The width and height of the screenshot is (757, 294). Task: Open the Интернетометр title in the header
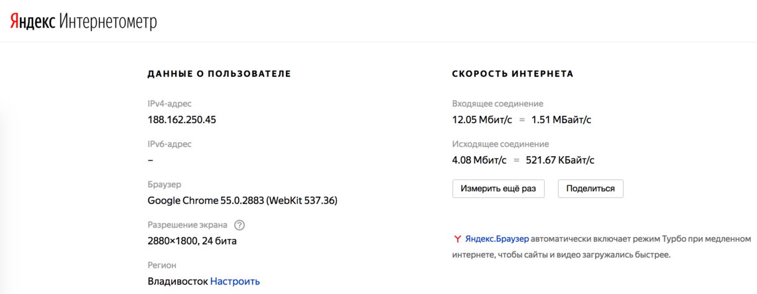point(108,22)
